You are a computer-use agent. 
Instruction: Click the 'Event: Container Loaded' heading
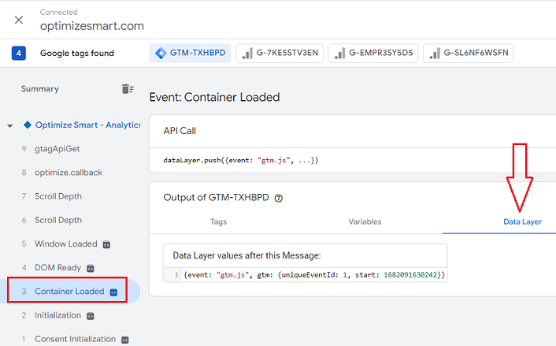(214, 97)
